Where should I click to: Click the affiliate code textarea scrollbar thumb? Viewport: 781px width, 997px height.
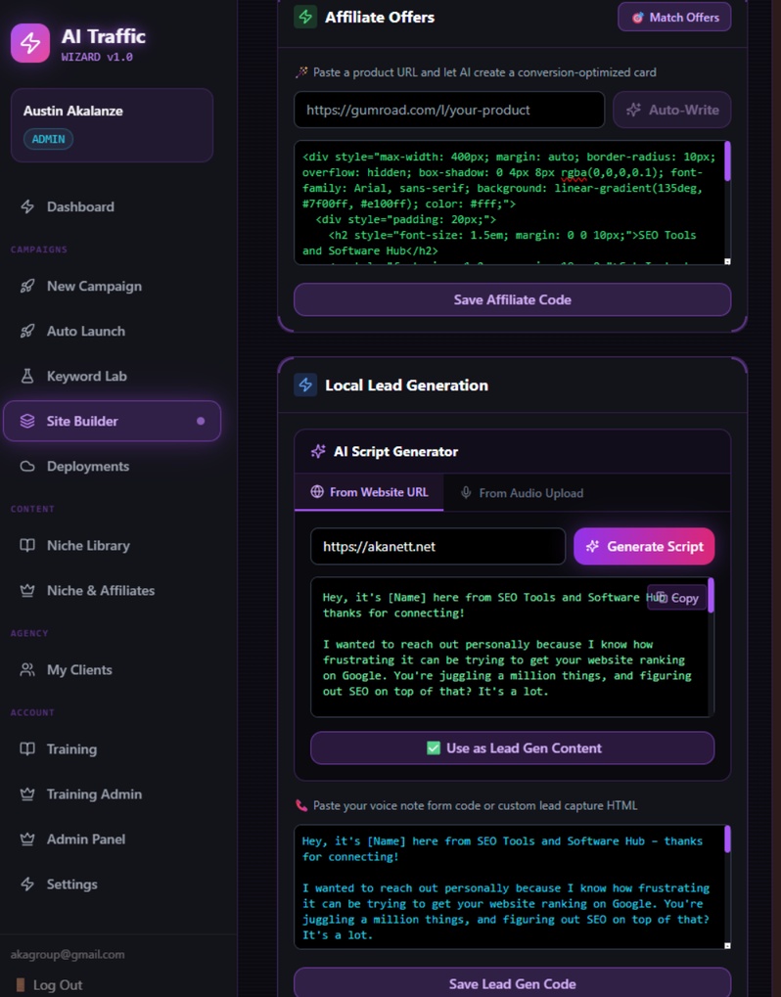727,161
